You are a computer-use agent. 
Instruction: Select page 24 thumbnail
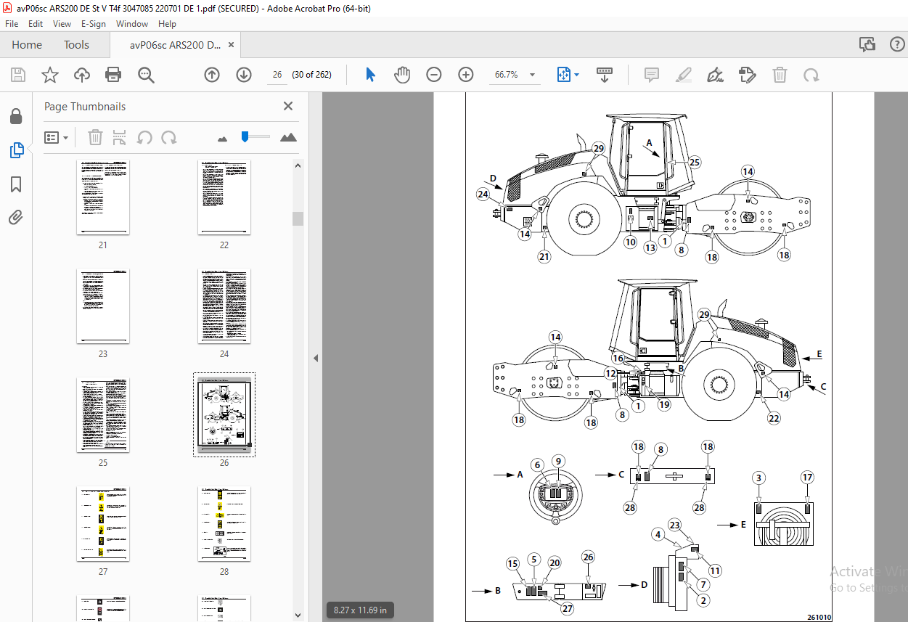(x=224, y=306)
